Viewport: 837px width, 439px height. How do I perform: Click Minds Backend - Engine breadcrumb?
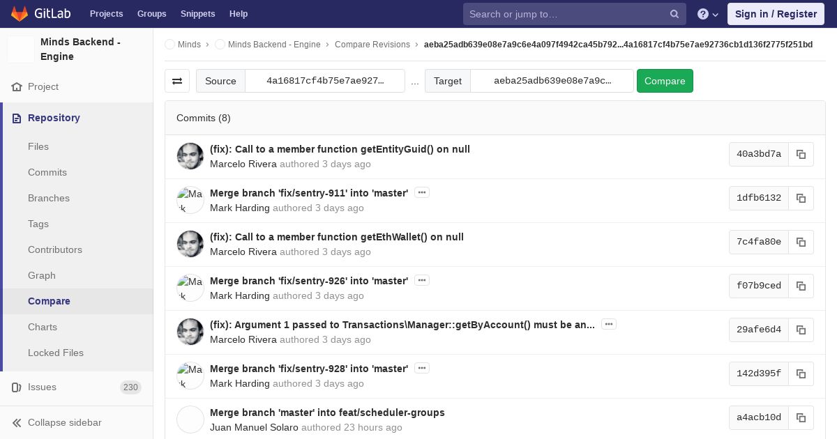(x=274, y=44)
